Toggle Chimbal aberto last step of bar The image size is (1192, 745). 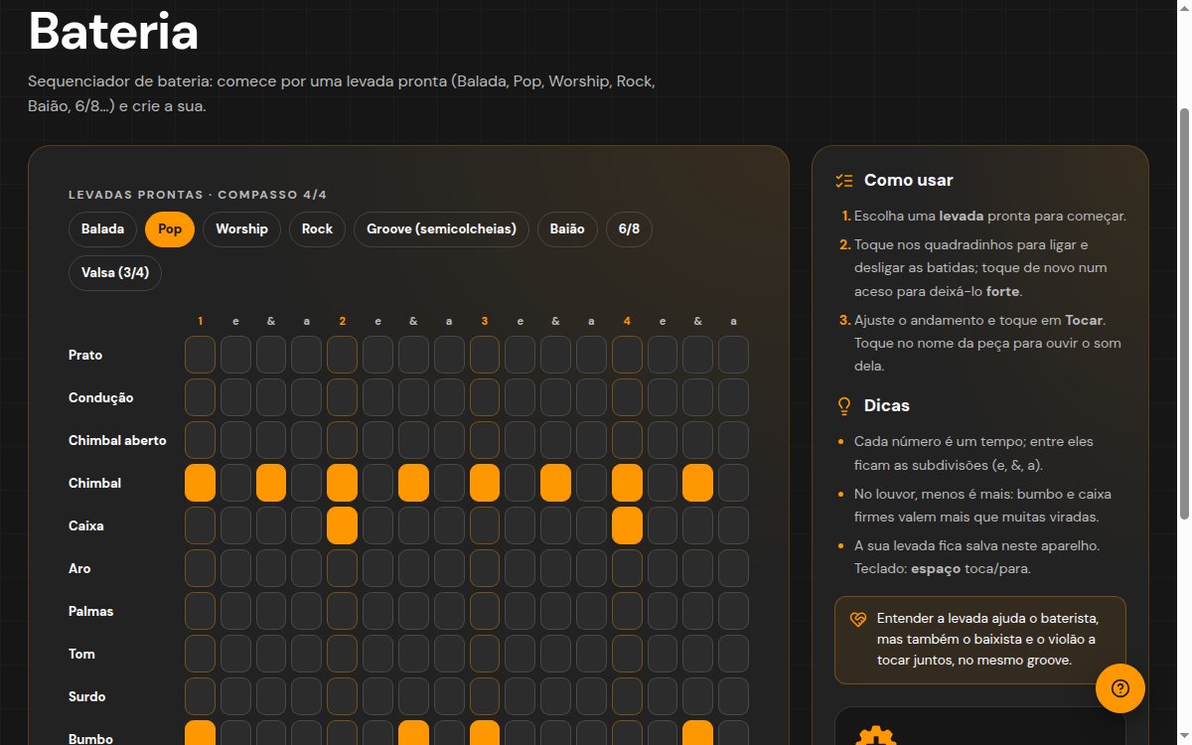734,440
